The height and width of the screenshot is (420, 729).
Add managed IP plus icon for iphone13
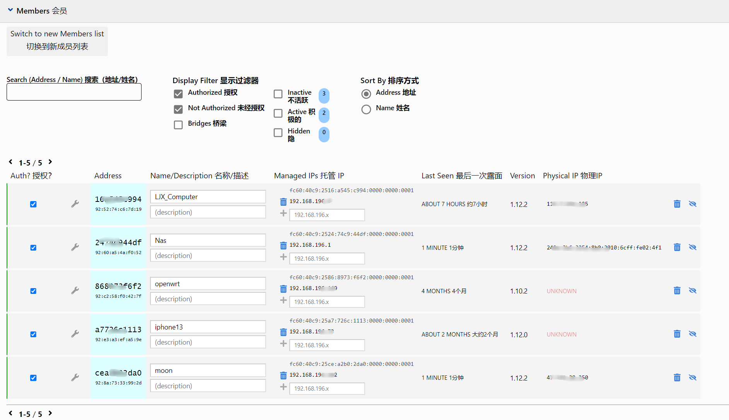283,344
